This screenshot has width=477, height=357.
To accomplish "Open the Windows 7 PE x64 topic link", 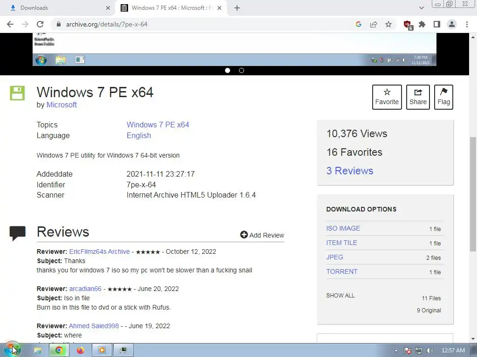I will tap(158, 125).
